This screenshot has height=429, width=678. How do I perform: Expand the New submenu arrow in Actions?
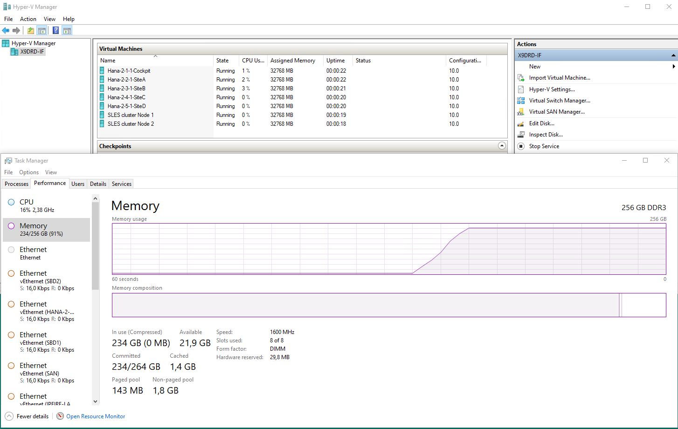pyautogui.click(x=674, y=67)
